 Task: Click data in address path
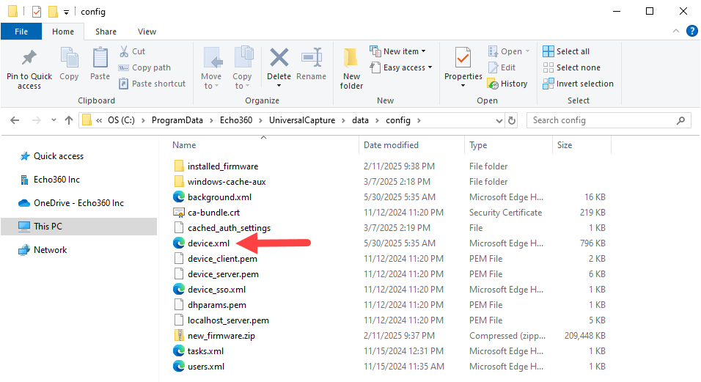(360, 120)
